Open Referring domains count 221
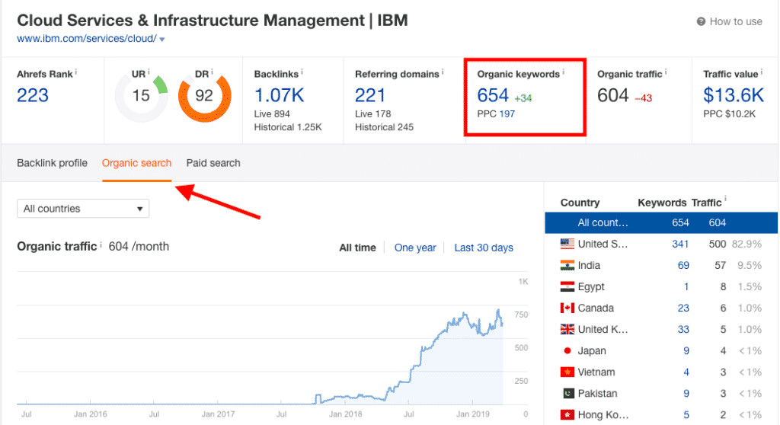780x425 pixels. pyautogui.click(x=370, y=95)
